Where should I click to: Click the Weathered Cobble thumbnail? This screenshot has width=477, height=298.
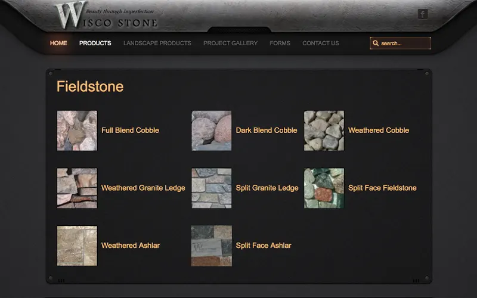pyautogui.click(x=324, y=131)
